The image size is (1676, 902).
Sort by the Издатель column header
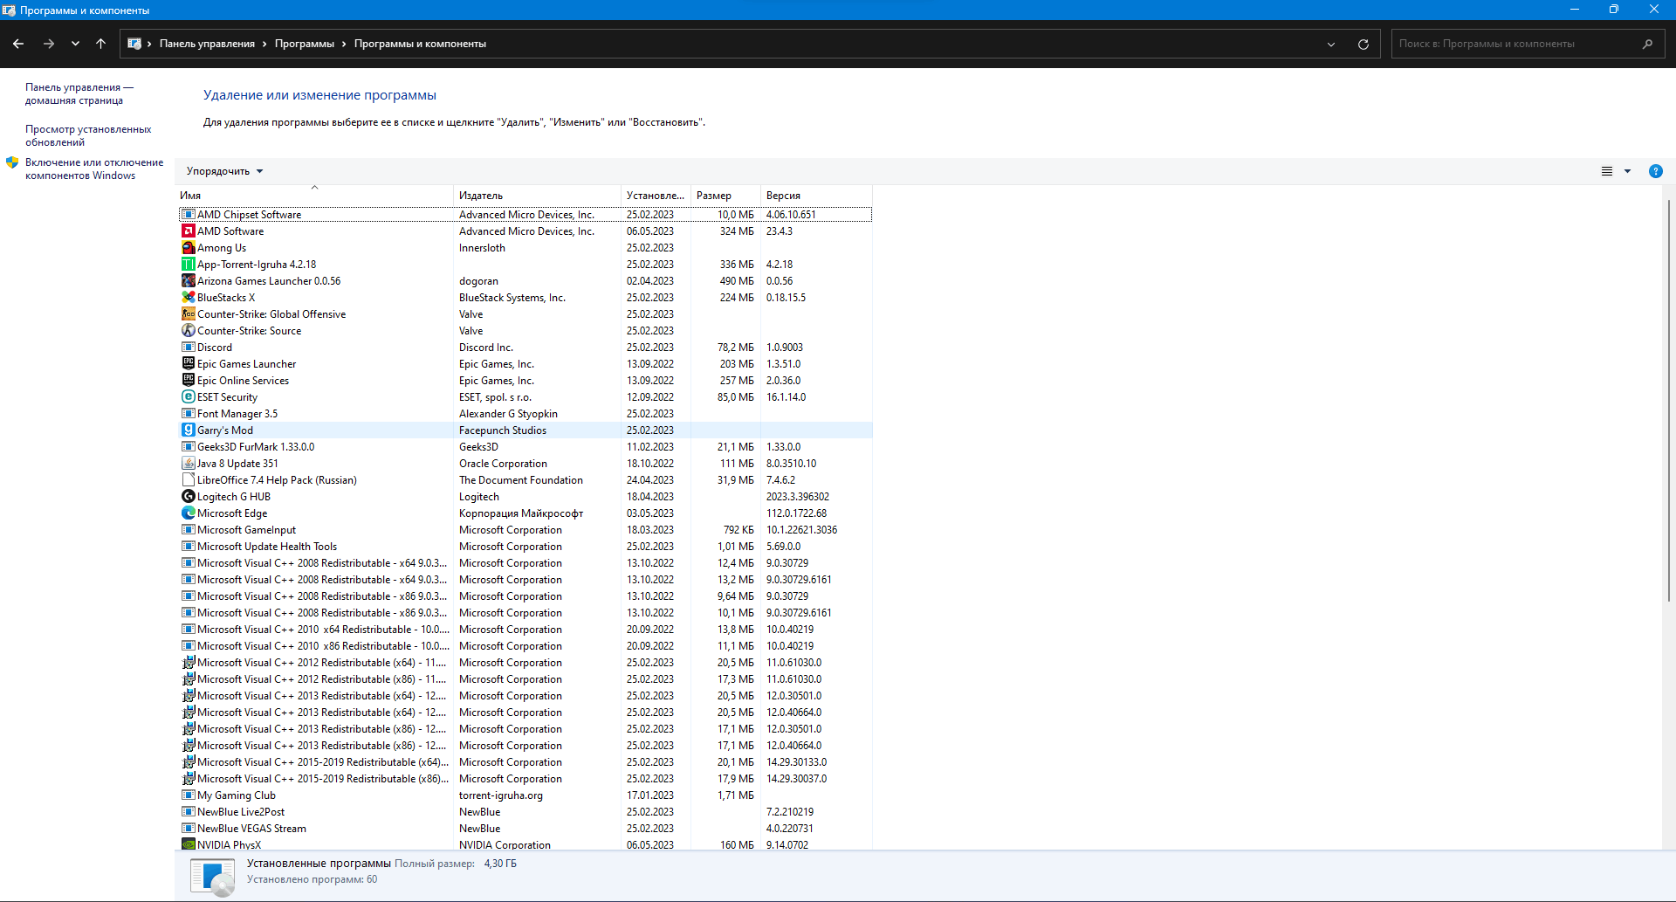(x=537, y=196)
